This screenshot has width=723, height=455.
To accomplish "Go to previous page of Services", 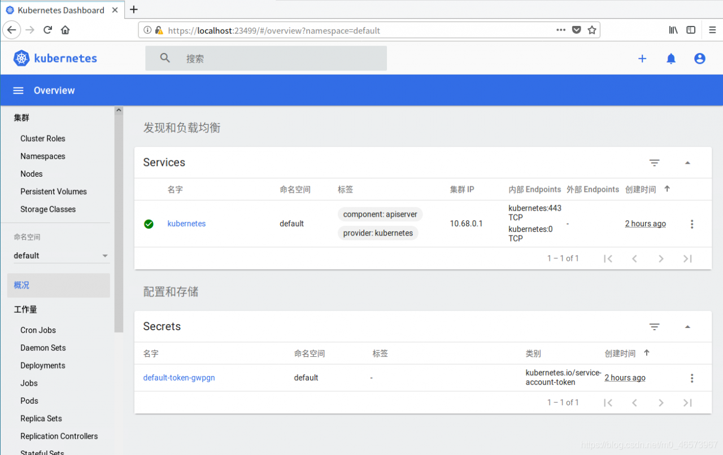I will tap(634, 259).
